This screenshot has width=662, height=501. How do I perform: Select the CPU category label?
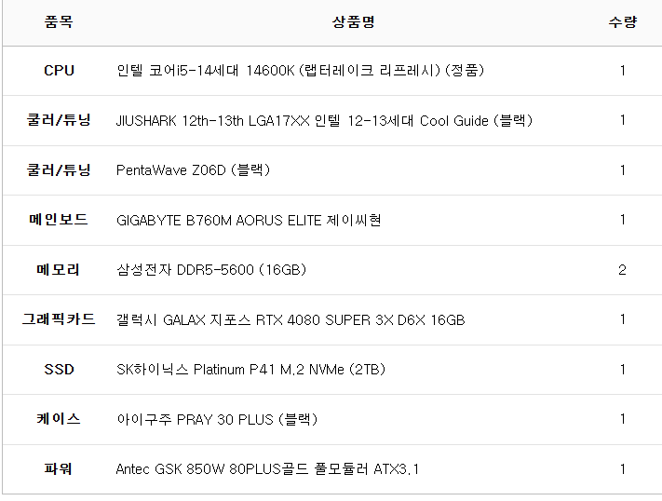59,71
